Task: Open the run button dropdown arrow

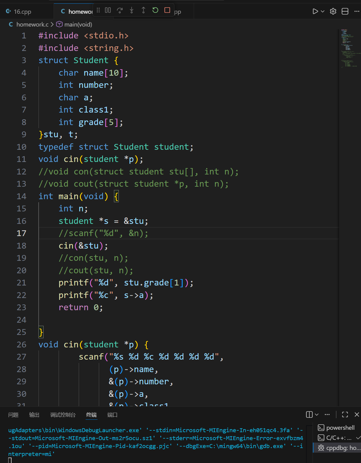Action: point(323,11)
